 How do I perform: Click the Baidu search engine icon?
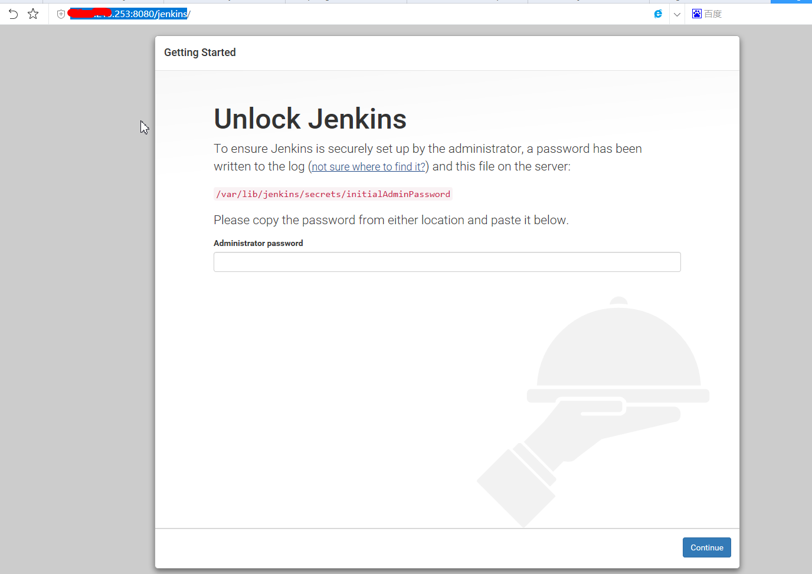tap(697, 14)
